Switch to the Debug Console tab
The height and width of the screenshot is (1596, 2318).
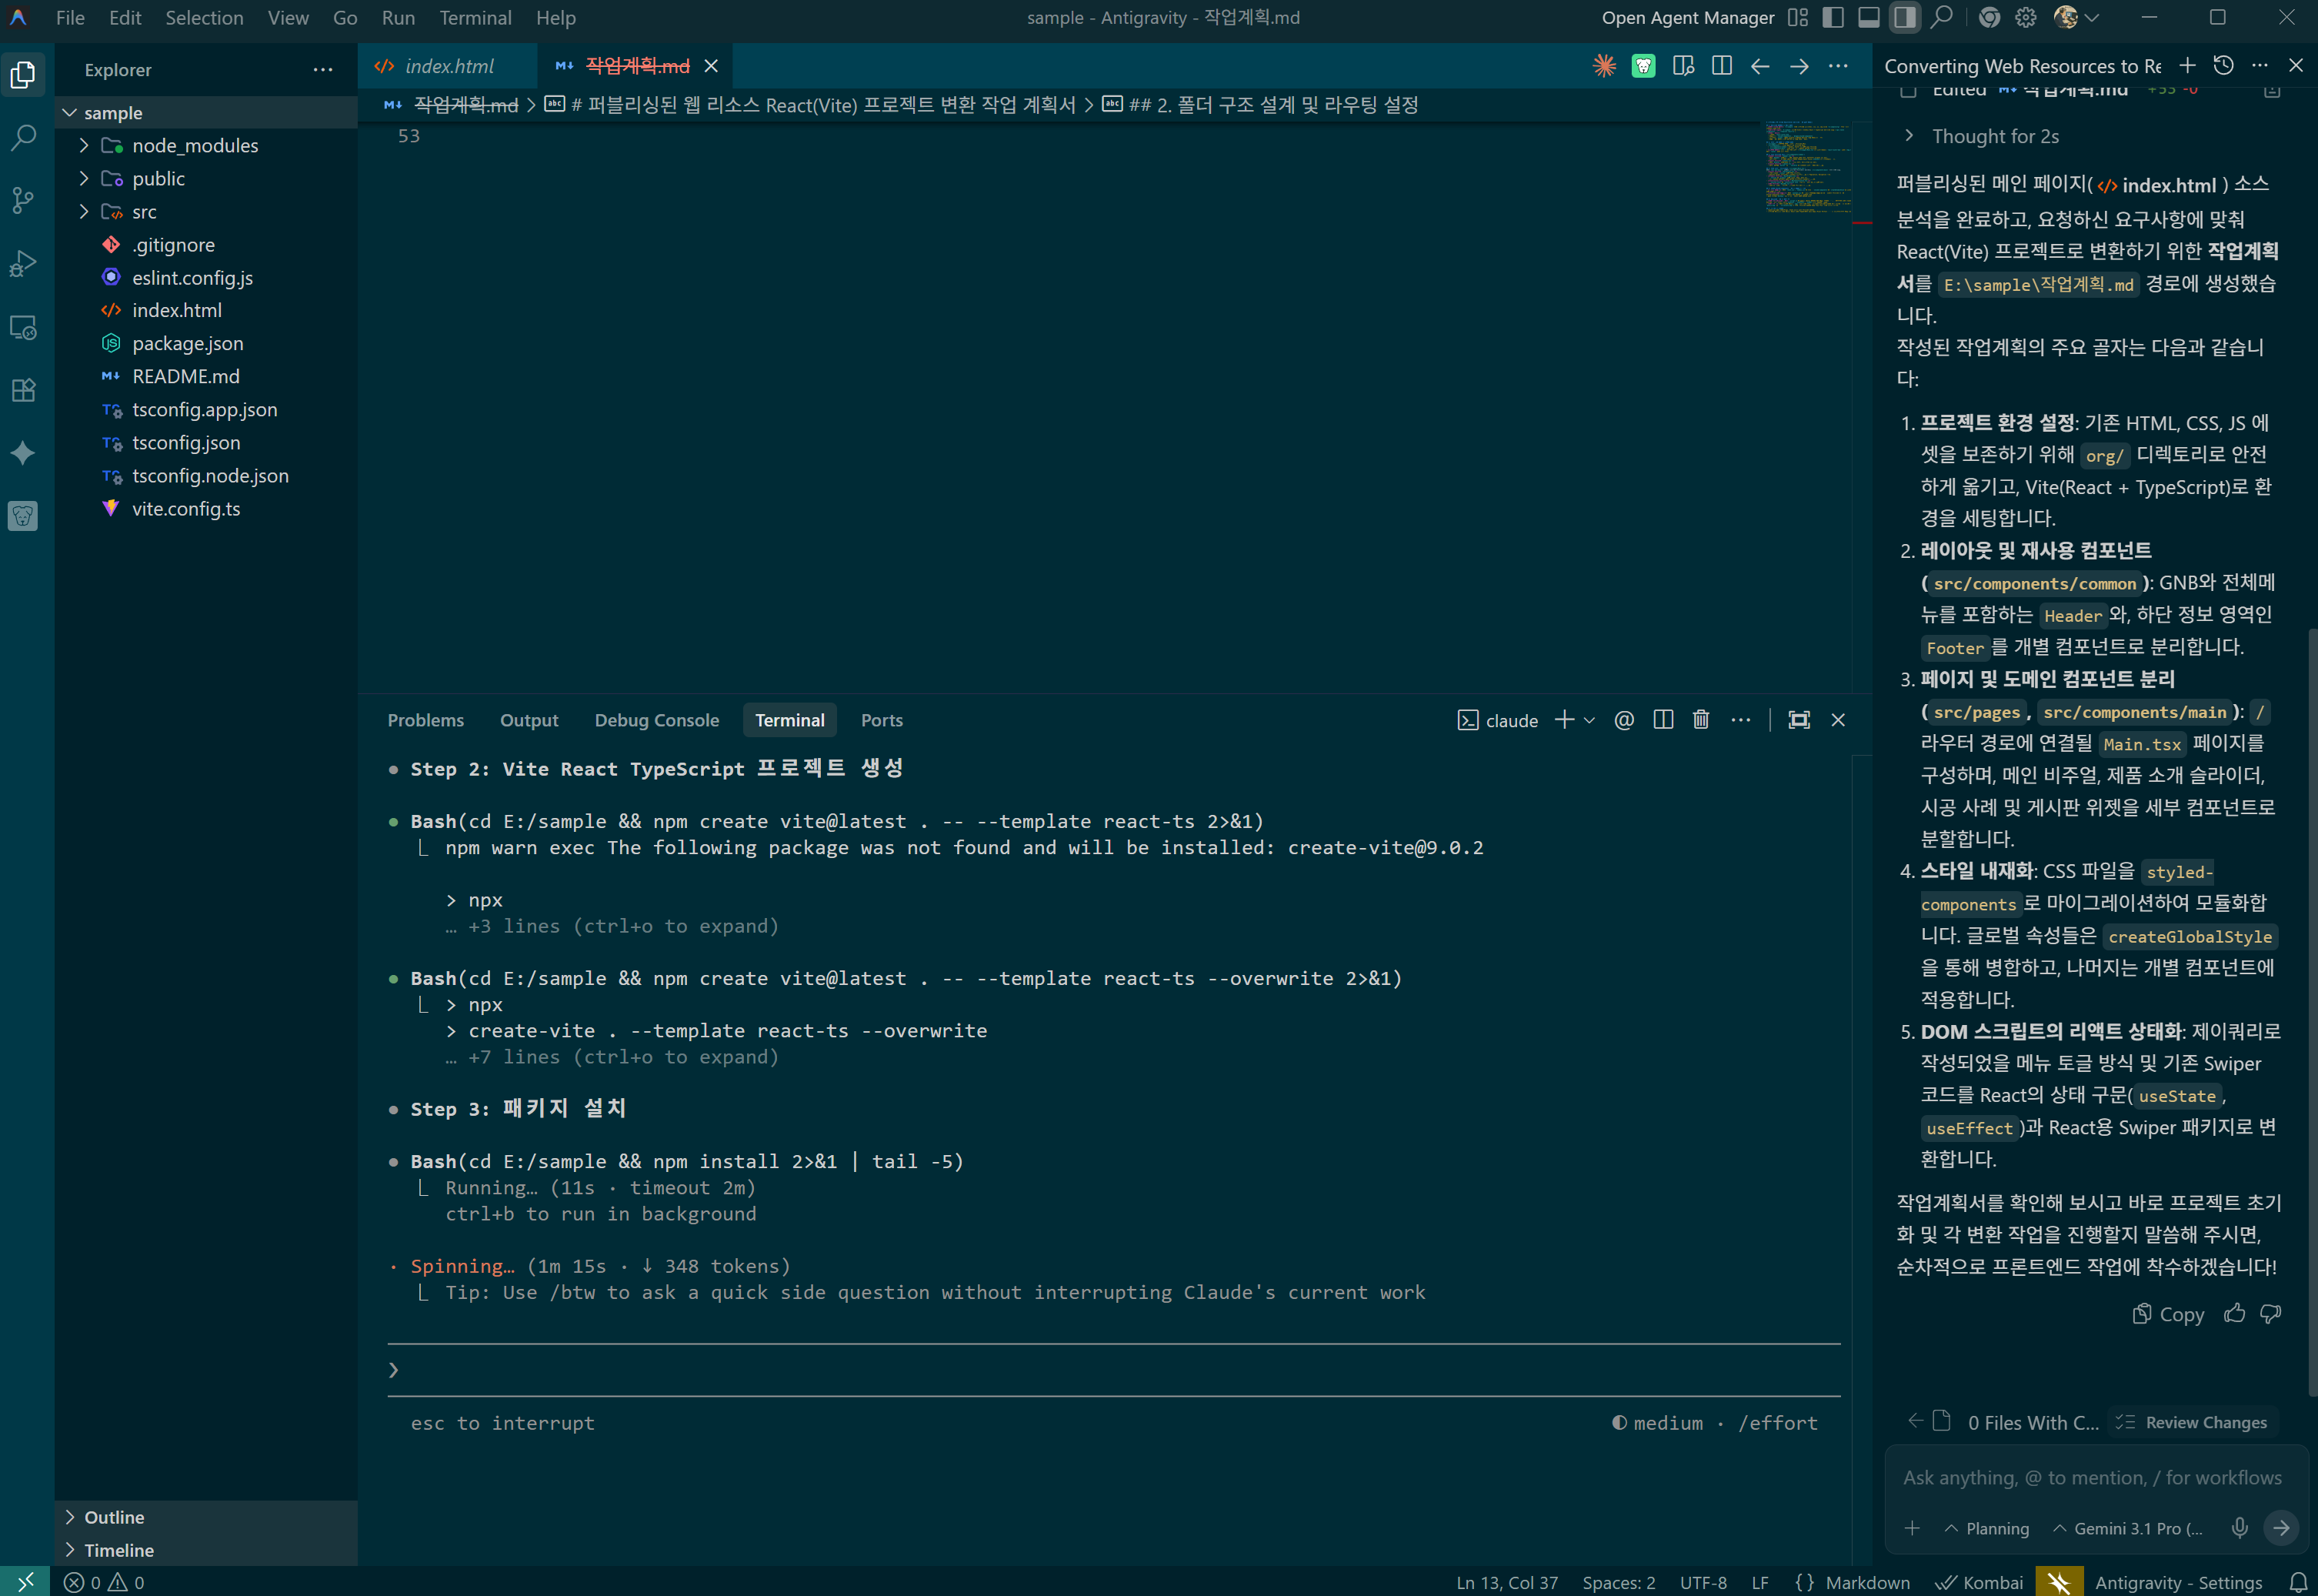point(655,720)
